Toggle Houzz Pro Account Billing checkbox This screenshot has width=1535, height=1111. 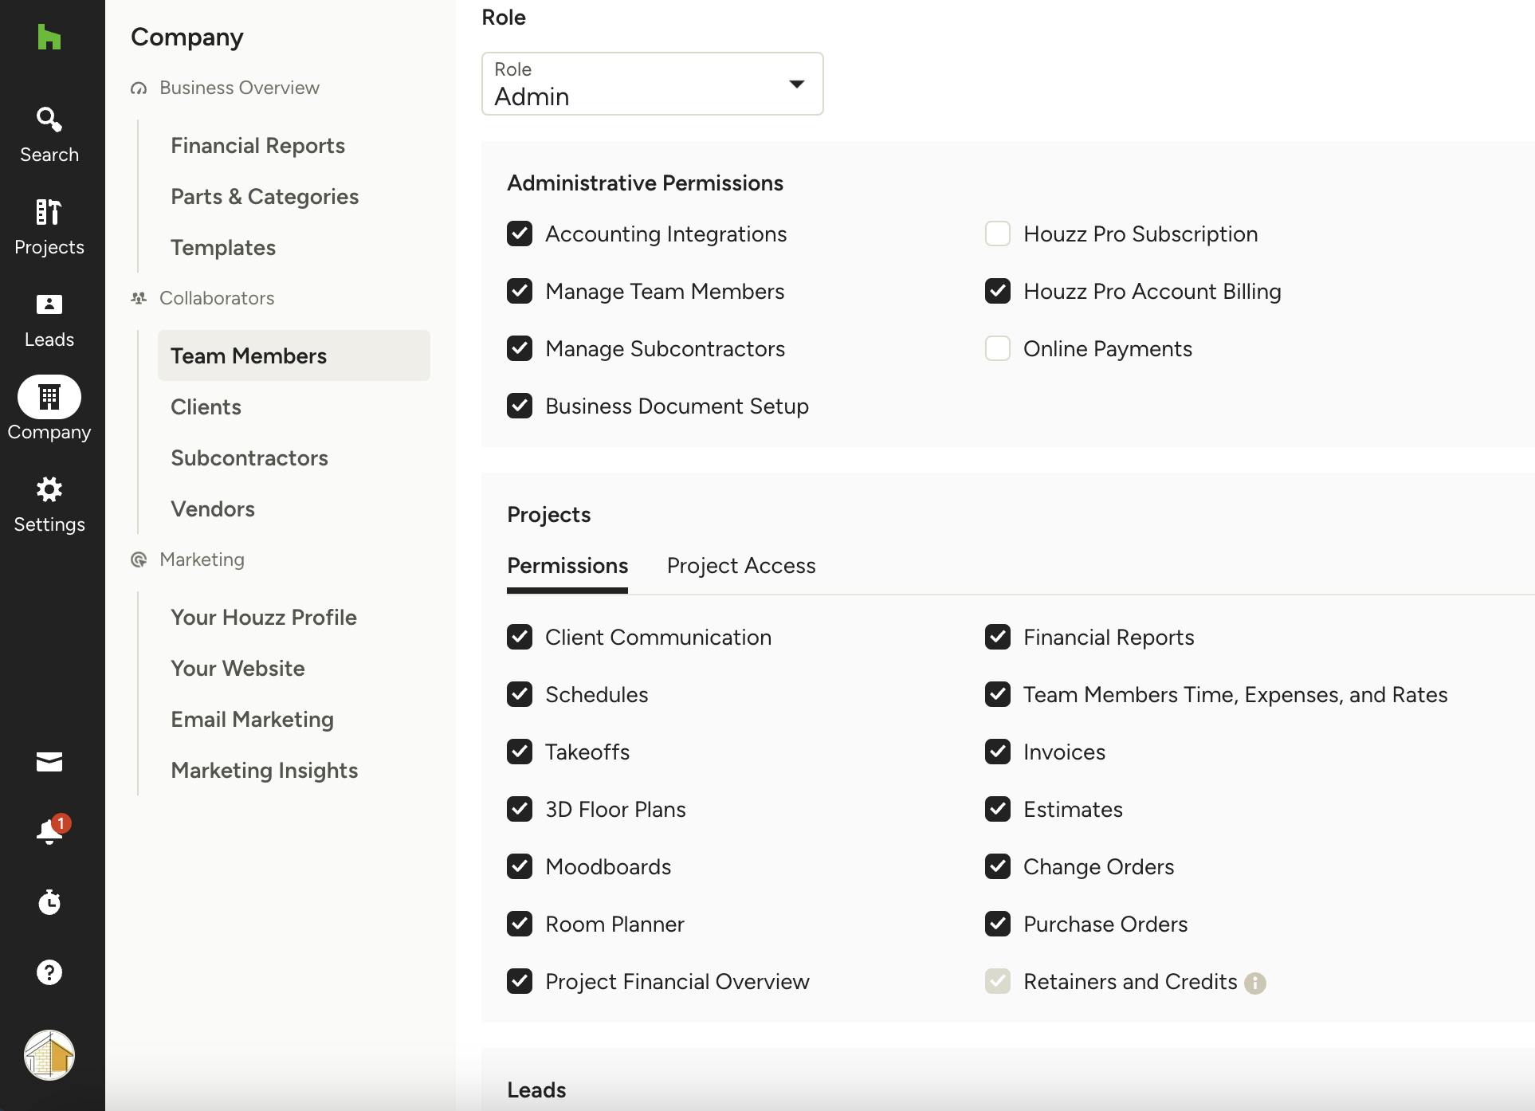coord(998,291)
